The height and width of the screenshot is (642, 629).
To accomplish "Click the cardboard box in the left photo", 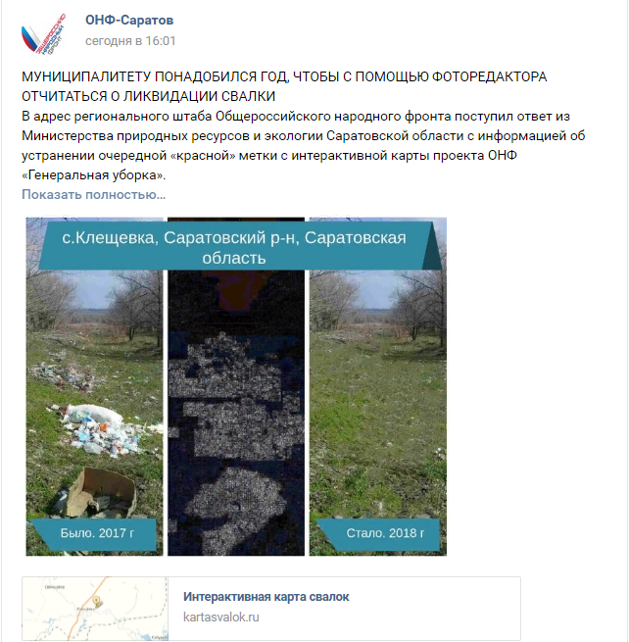I will [x=101, y=493].
